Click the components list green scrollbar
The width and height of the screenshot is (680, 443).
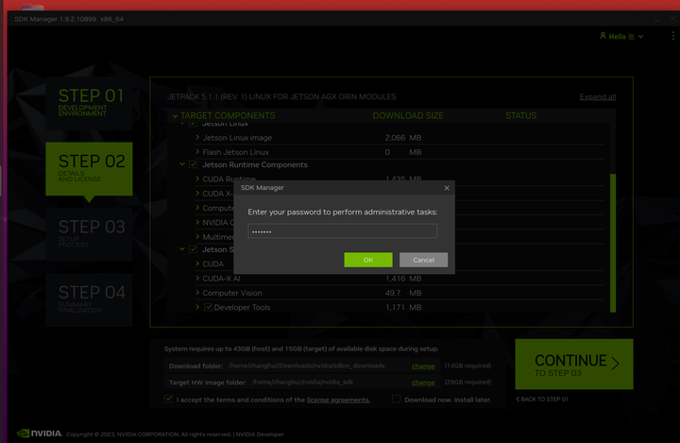click(613, 243)
